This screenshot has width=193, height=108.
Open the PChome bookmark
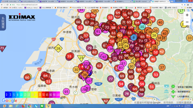pyautogui.click(x=76, y=7)
